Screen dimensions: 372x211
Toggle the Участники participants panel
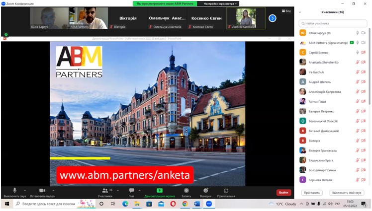pos(105,193)
